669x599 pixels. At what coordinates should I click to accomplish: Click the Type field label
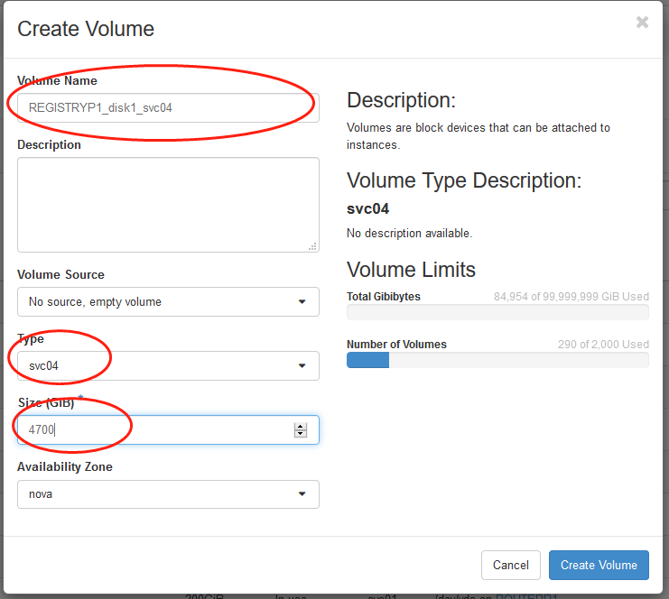31,339
